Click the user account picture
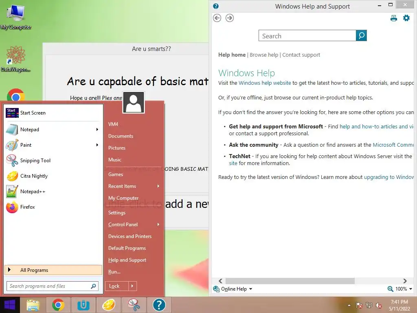 coord(134,102)
